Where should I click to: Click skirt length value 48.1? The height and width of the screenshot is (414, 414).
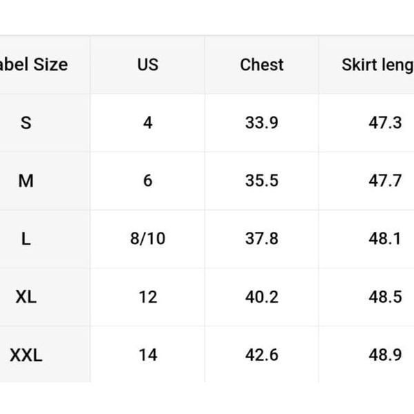pos(385,239)
